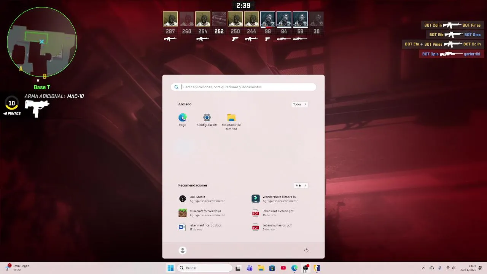Open Task View from the taskbar
The image size is (487, 274).
tap(238, 268)
